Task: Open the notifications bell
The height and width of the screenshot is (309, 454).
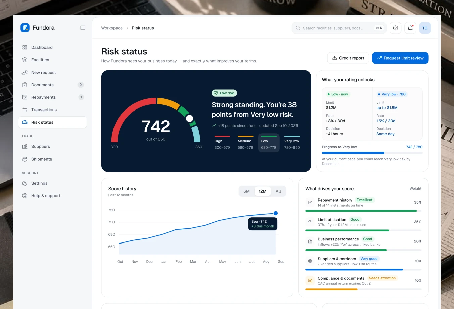Action: pos(410,28)
